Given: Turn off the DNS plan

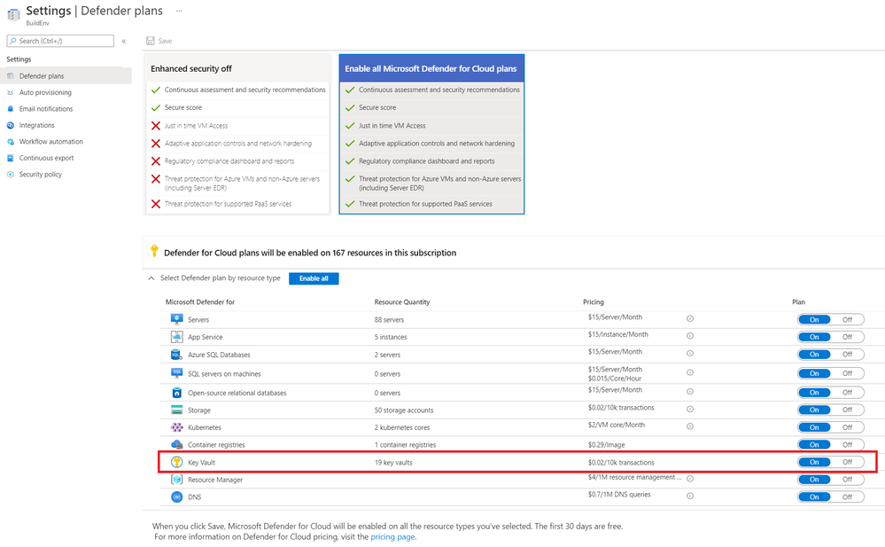Looking at the screenshot, I should point(847,496).
